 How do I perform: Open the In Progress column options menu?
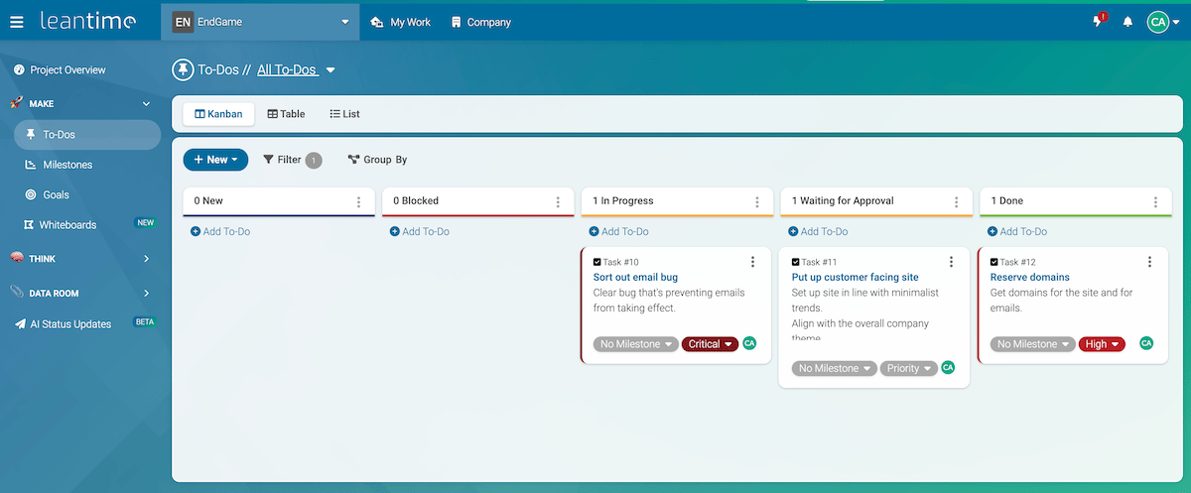click(x=758, y=201)
